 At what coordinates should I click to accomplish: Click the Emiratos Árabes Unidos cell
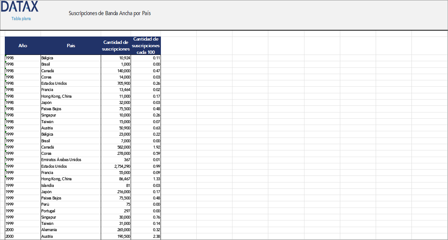pyautogui.click(x=61, y=160)
